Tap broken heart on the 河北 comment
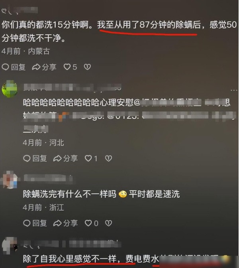The width and height of the screenshot is (239, 268). 108,158
